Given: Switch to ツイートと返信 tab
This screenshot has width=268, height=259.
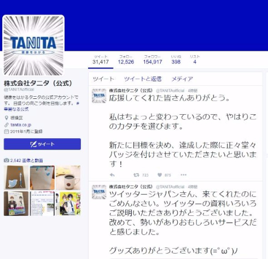Looking at the screenshot, I should 143,79.
